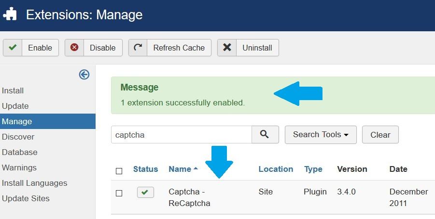
Task: Sort extensions by Type column
Action: 313,169
